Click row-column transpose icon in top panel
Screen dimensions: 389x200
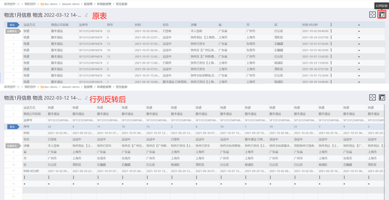click(x=382, y=15)
